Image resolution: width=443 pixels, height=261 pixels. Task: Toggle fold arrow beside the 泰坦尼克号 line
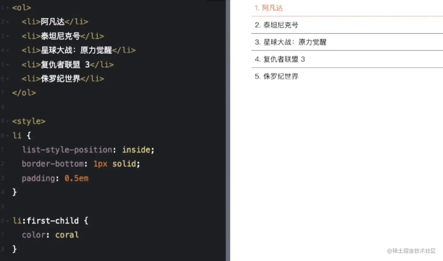[7, 36]
